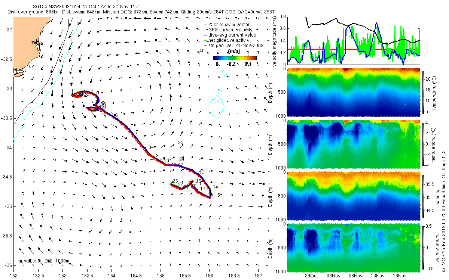Click the 29Oct date tick label
The width and height of the screenshot is (449, 280).
pos(311,276)
